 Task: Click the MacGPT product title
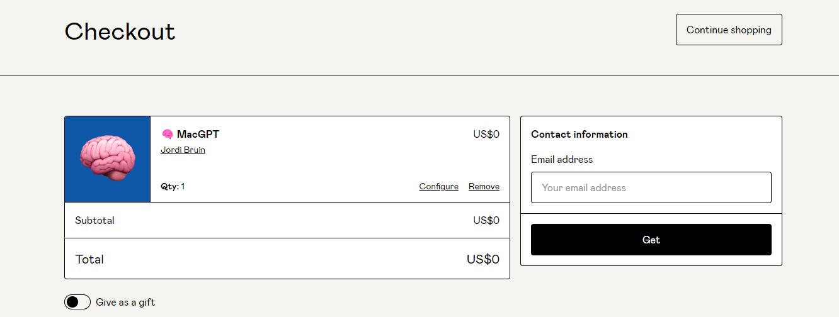pos(198,134)
